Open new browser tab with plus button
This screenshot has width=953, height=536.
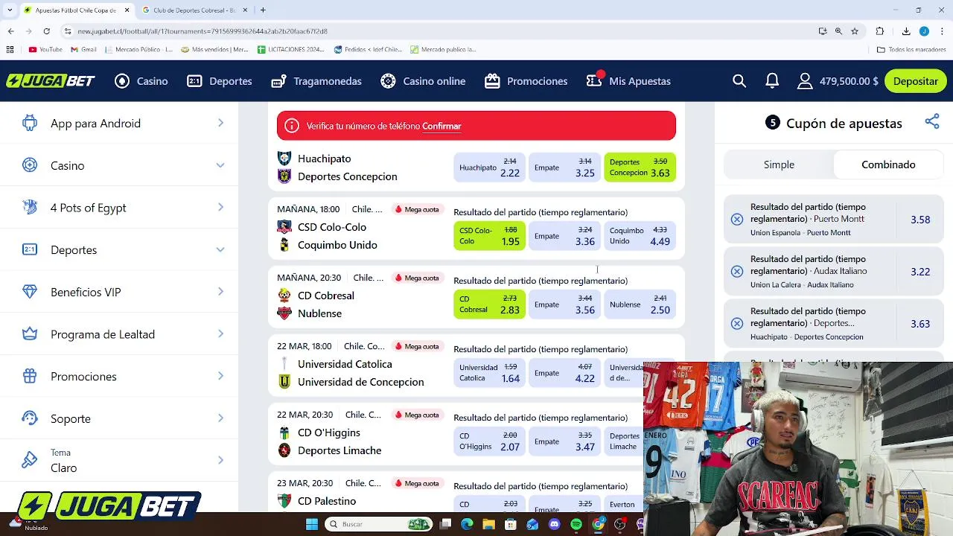pyautogui.click(x=263, y=10)
